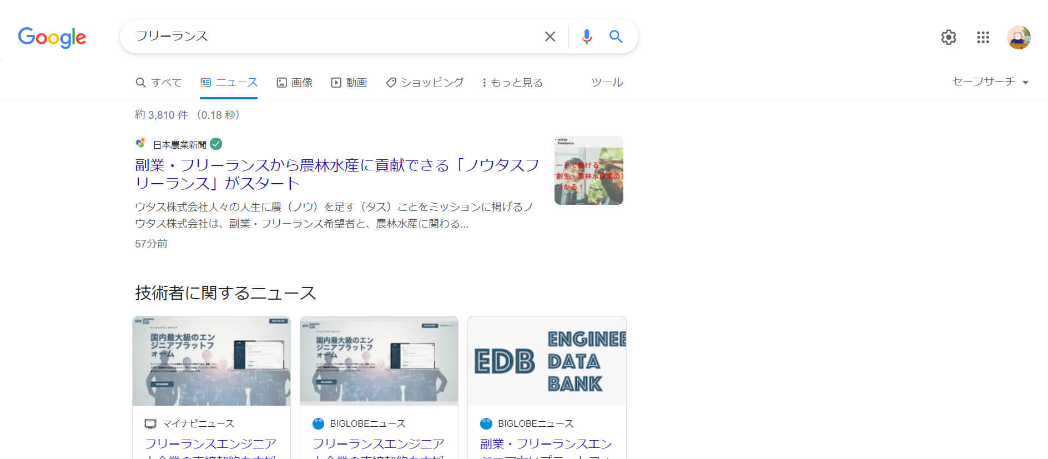Open Google settings gear icon
Viewport: 1048px width, 459px height.
[x=949, y=37]
